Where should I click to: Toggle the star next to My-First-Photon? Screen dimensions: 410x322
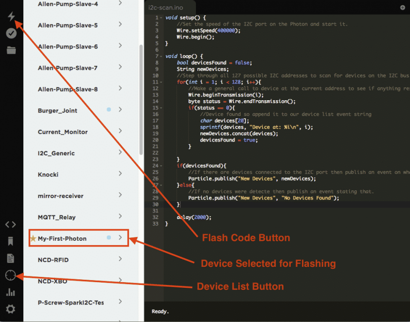[33, 239]
